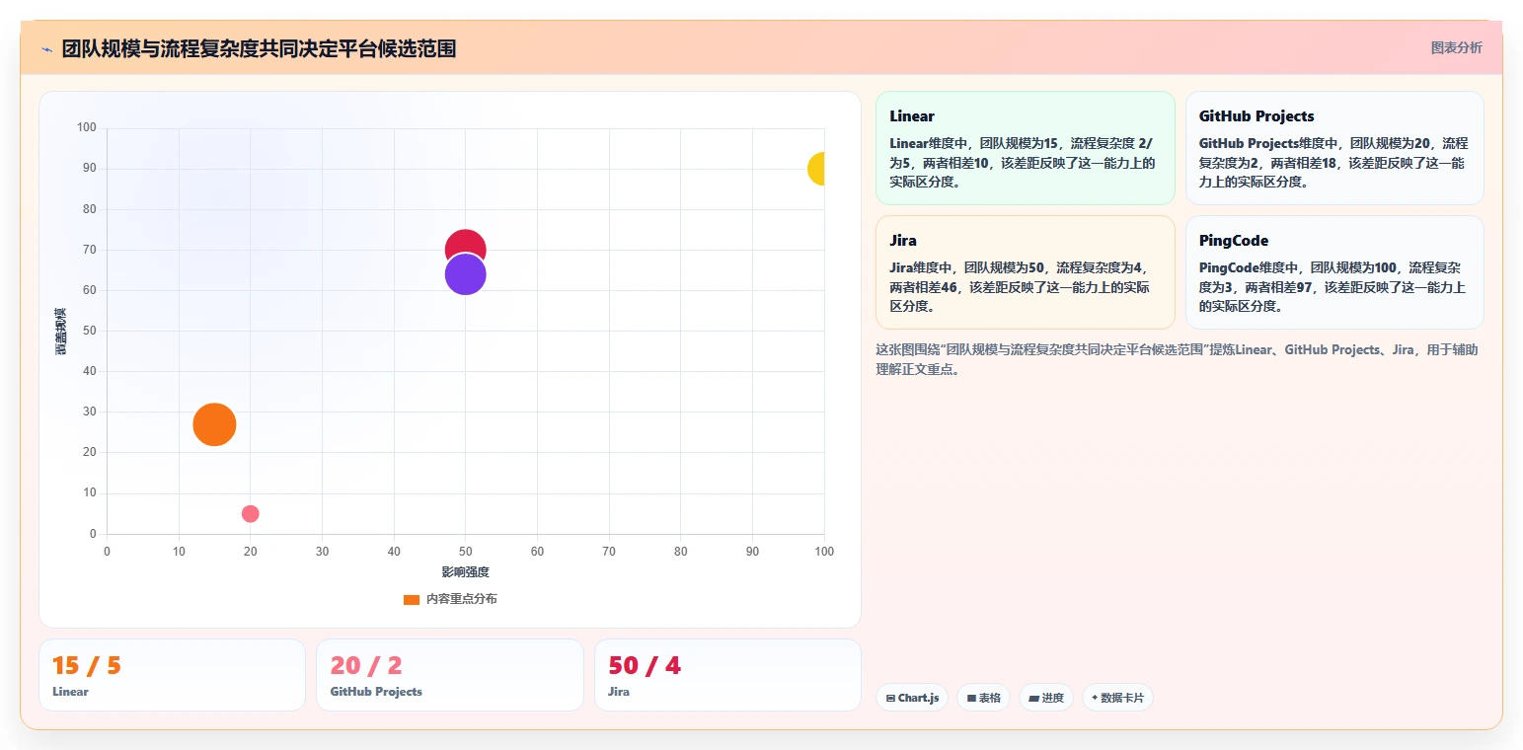
Task: Open the GitHub Projects info card
Action: coord(1334,148)
